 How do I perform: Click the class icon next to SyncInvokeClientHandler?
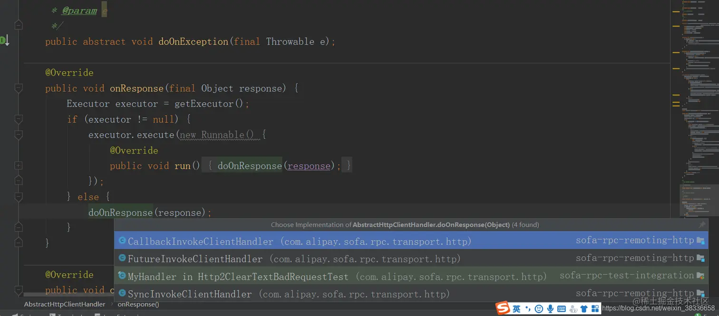(122, 293)
